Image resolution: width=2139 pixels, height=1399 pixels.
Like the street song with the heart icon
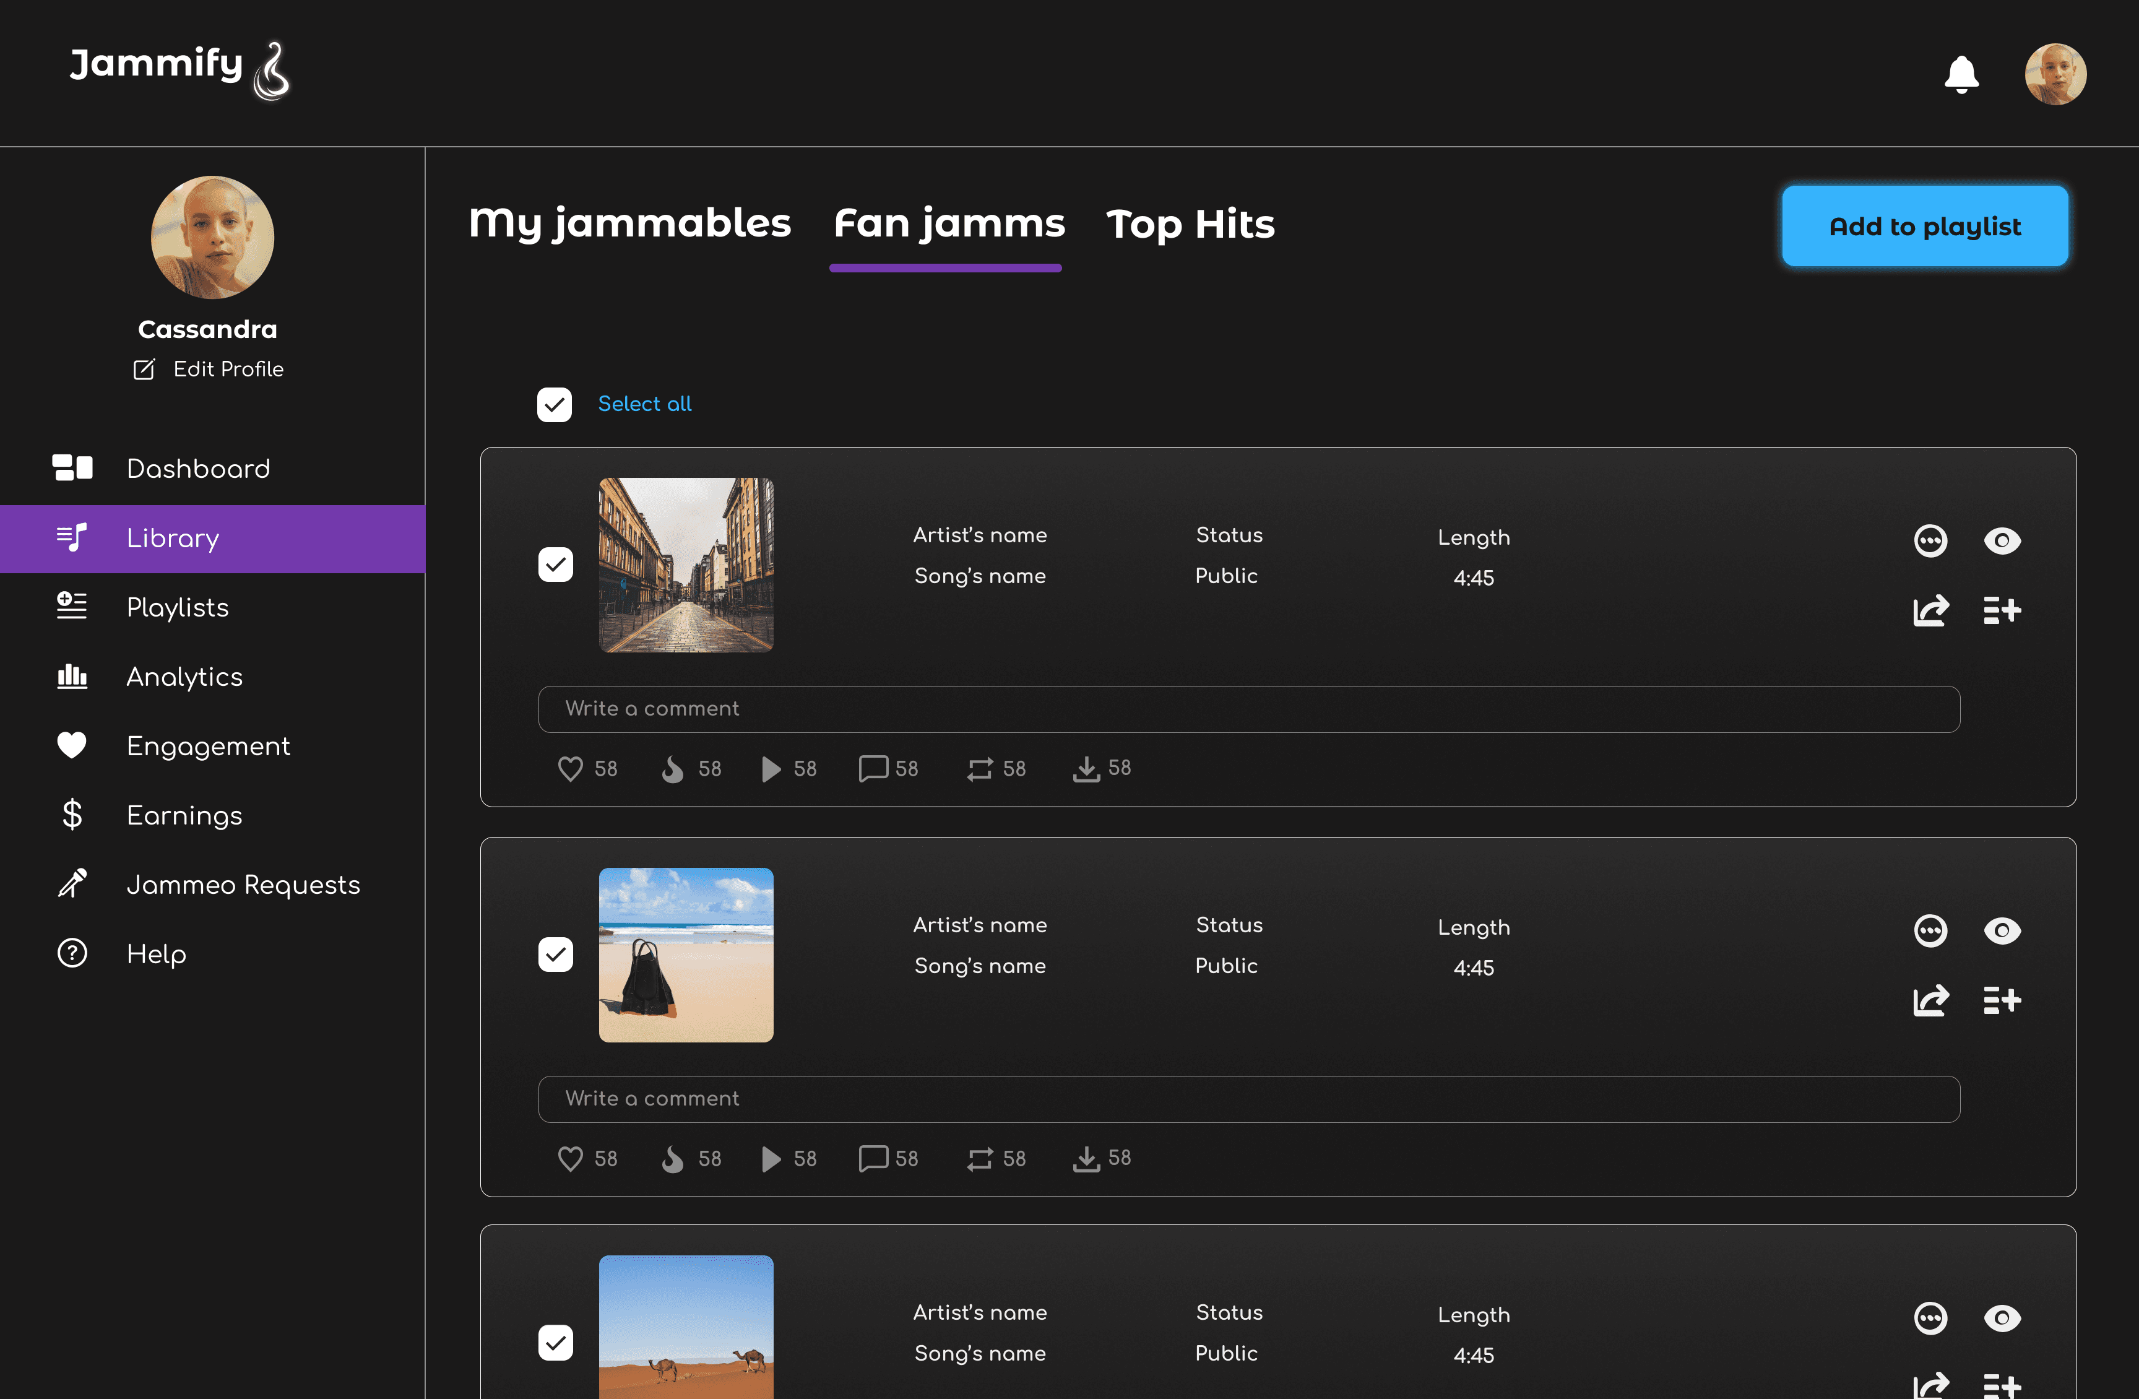pyautogui.click(x=570, y=769)
